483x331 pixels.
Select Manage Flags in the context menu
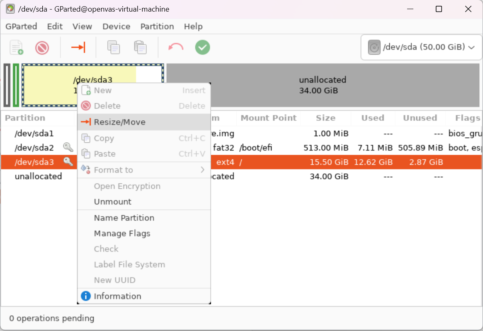coord(144,233)
